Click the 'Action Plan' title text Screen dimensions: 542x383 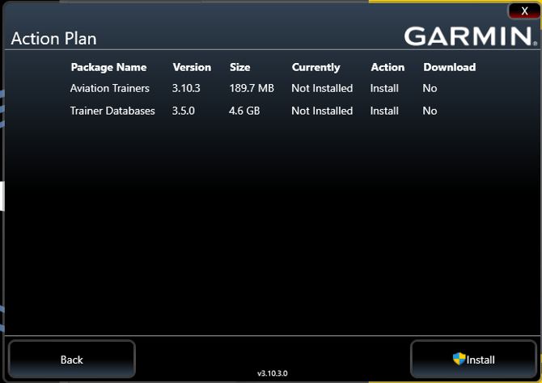point(53,38)
